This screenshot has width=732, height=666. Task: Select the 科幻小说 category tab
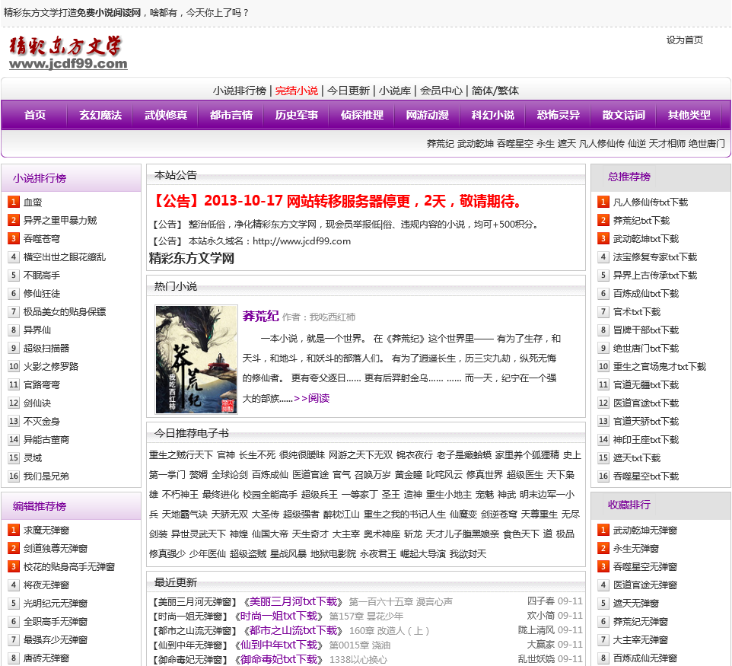492,115
